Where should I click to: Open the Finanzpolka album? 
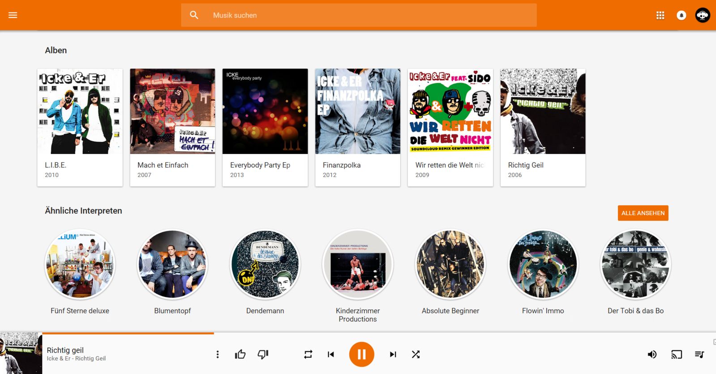click(357, 127)
